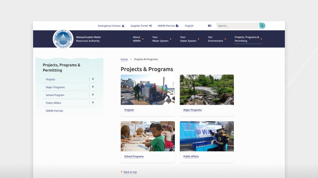The width and height of the screenshot is (318, 178).
Task: Click the Supplier Portal sign-in icon
Action: point(150,26)
